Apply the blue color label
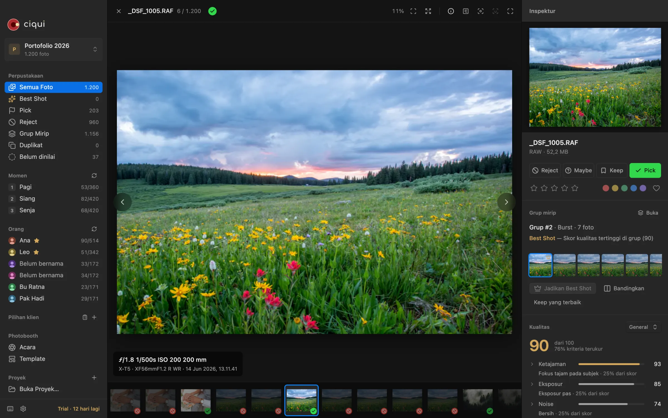The height and width of the screenshot is (418, 668). point(633,188)
